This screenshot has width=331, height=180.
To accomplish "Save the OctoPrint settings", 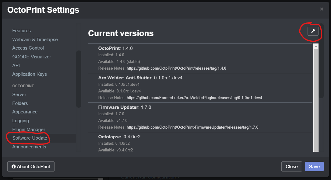I will (314, 166).
